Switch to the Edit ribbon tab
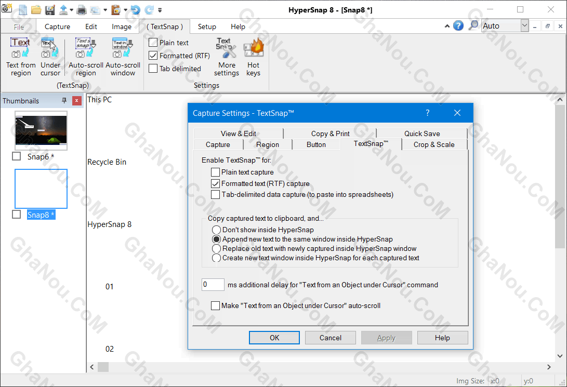567x387 pixels. tap(91, 26)
